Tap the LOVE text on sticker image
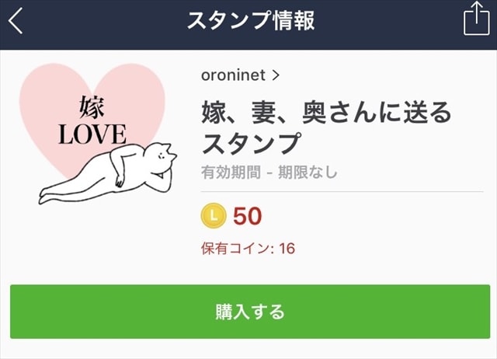497x359 pixels. (92, 134)
